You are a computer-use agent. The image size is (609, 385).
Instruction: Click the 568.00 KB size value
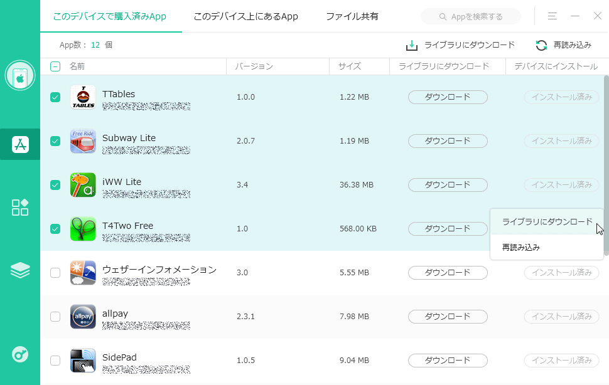tap(358, 229)
